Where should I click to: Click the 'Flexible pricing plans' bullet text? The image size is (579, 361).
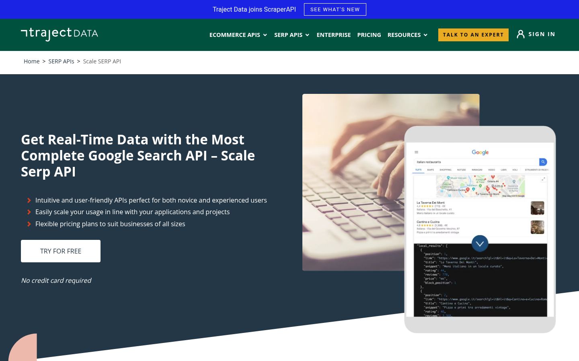[x=110, y=224]
